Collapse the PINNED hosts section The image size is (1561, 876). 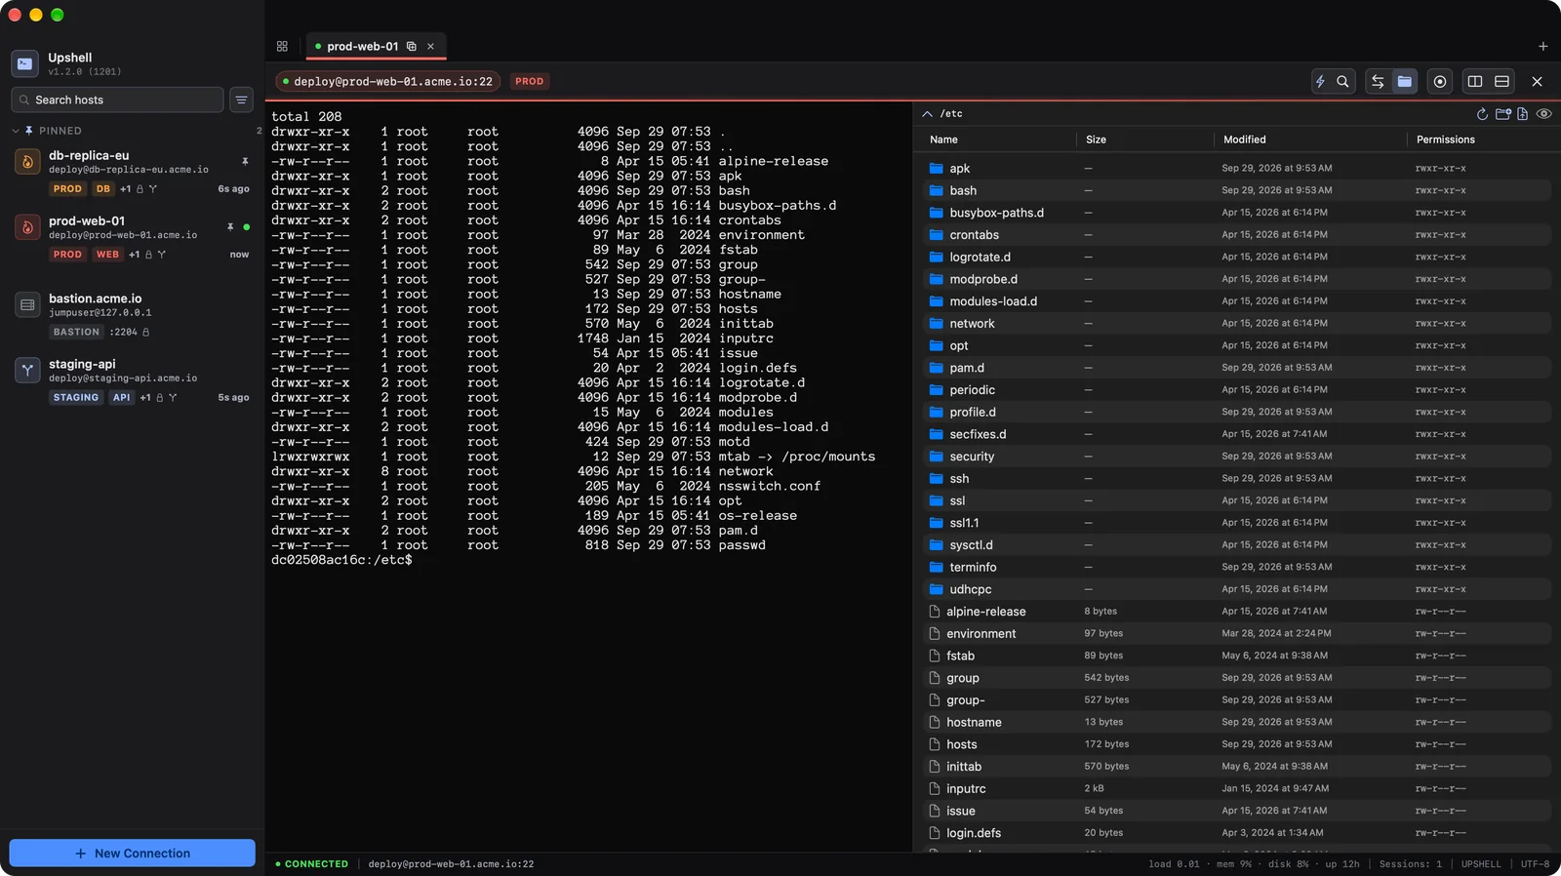pyautogui.click(x=16, y=131)
